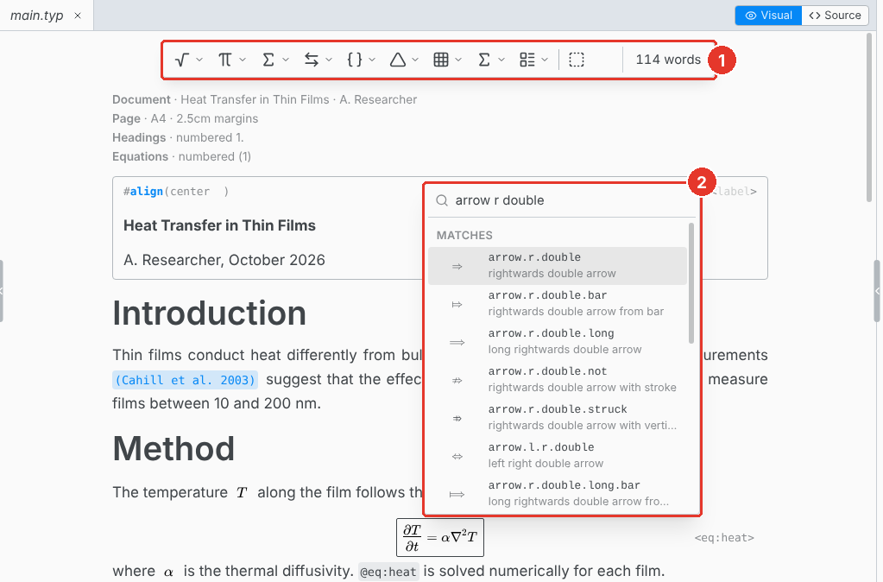Choose arrow.r.double.not from matches
The width and height of the screenshot is (883, 582).
coord(558,379)
